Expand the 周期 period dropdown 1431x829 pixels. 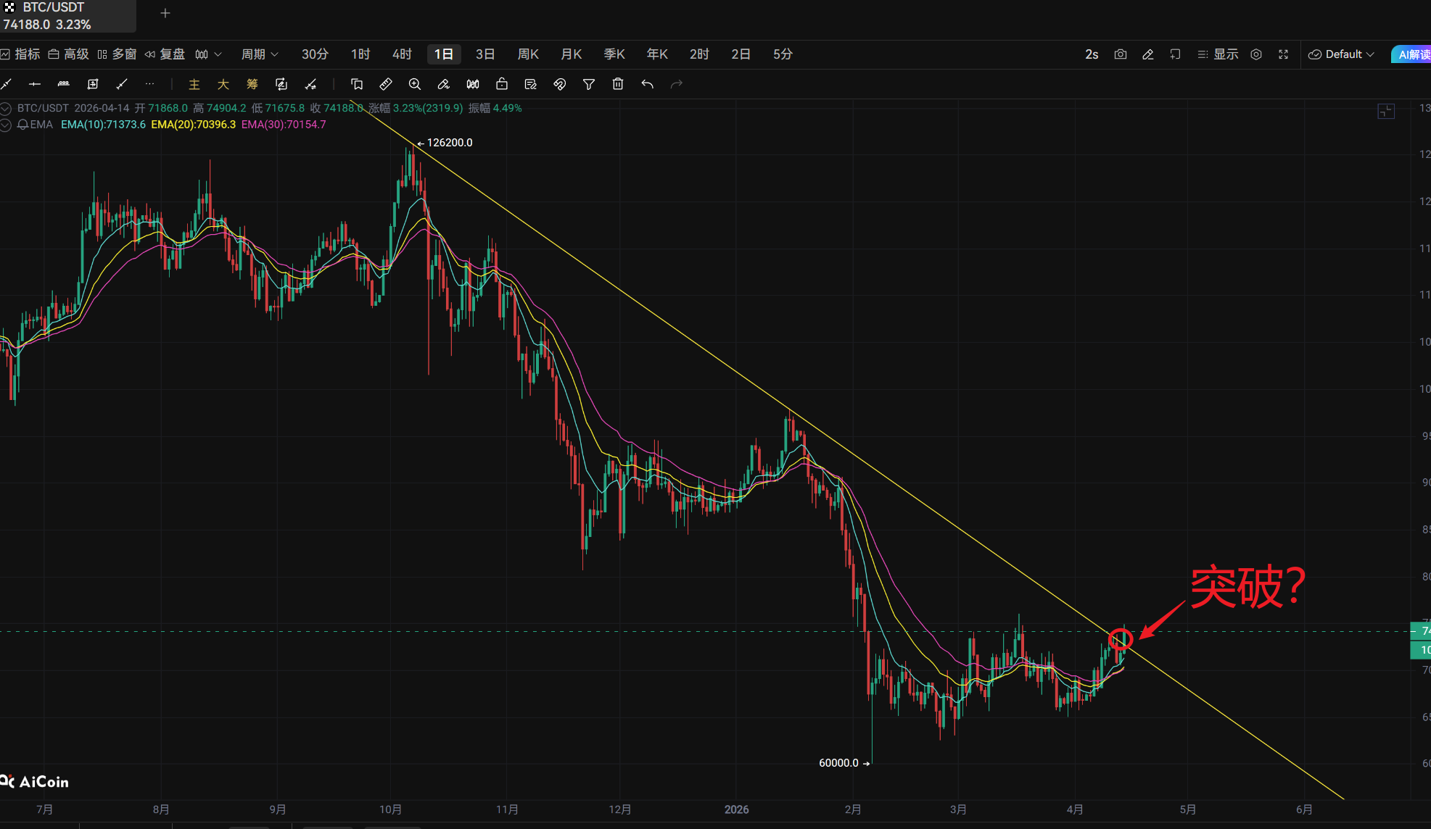click(260, 54)
